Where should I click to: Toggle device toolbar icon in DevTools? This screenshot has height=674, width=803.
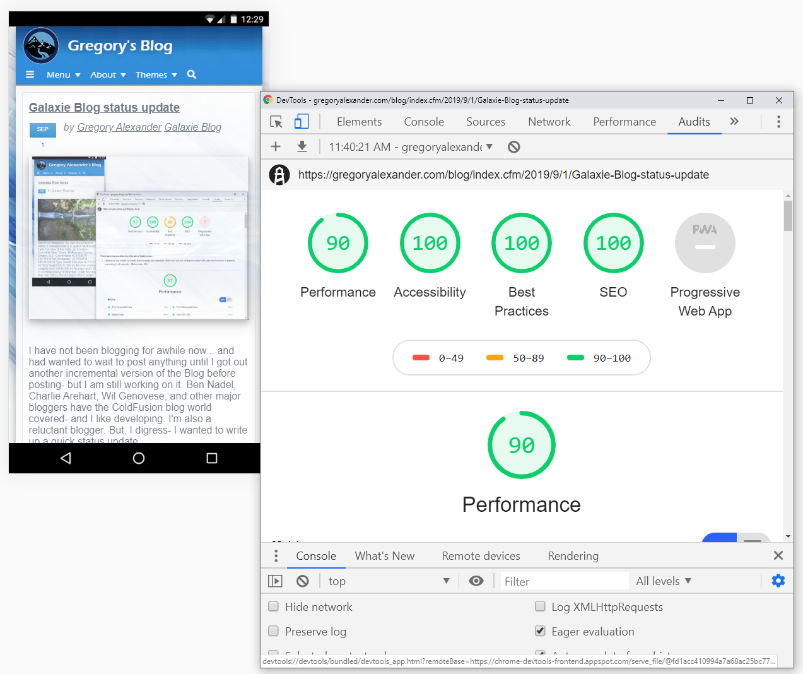coord(302,121)
